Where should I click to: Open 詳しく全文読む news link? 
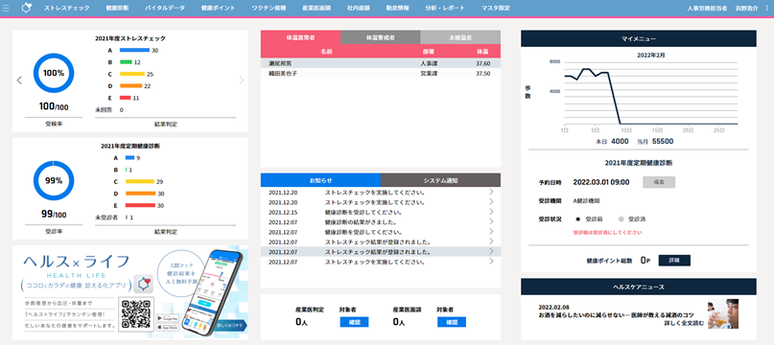684,322
